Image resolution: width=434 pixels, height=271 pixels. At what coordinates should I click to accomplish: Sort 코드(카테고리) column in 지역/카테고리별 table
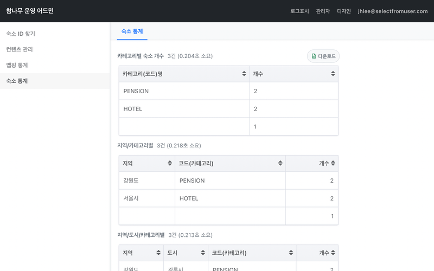click(280, 163)
